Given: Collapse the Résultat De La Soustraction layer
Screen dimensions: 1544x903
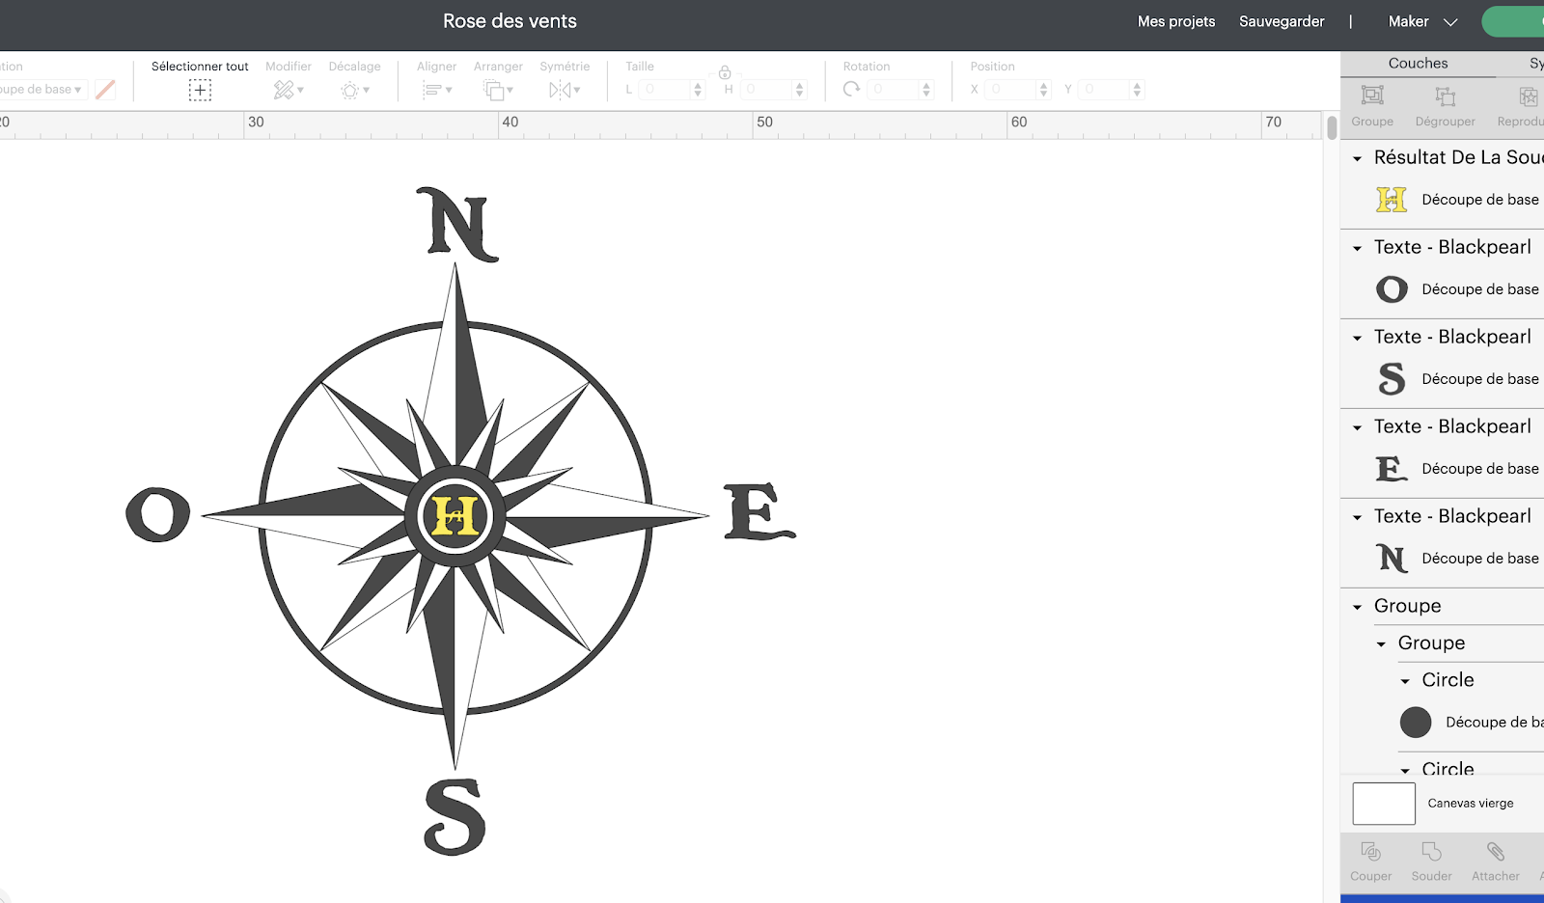Looking at the screenshot, I should click(1357, 158).
